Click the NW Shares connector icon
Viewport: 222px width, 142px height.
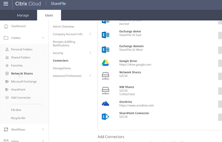point(105,91)
